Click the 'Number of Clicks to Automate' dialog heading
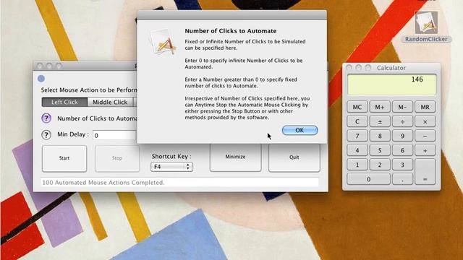This screenshot has height=260, width=463. point(231,31)
